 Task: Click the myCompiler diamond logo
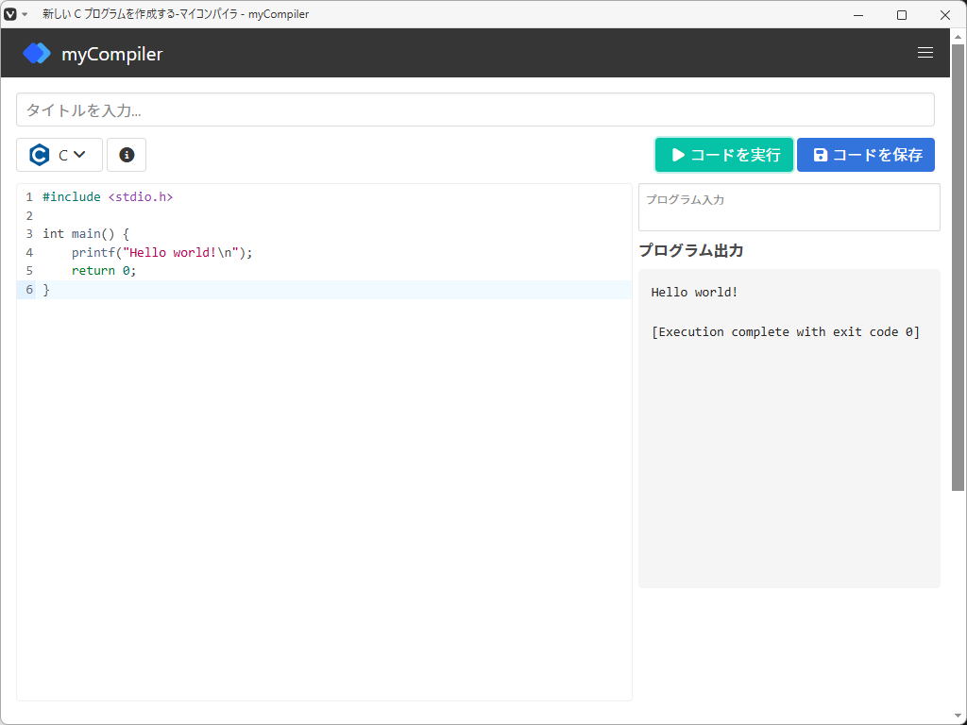pyautogui.click(x=36, y=53)
